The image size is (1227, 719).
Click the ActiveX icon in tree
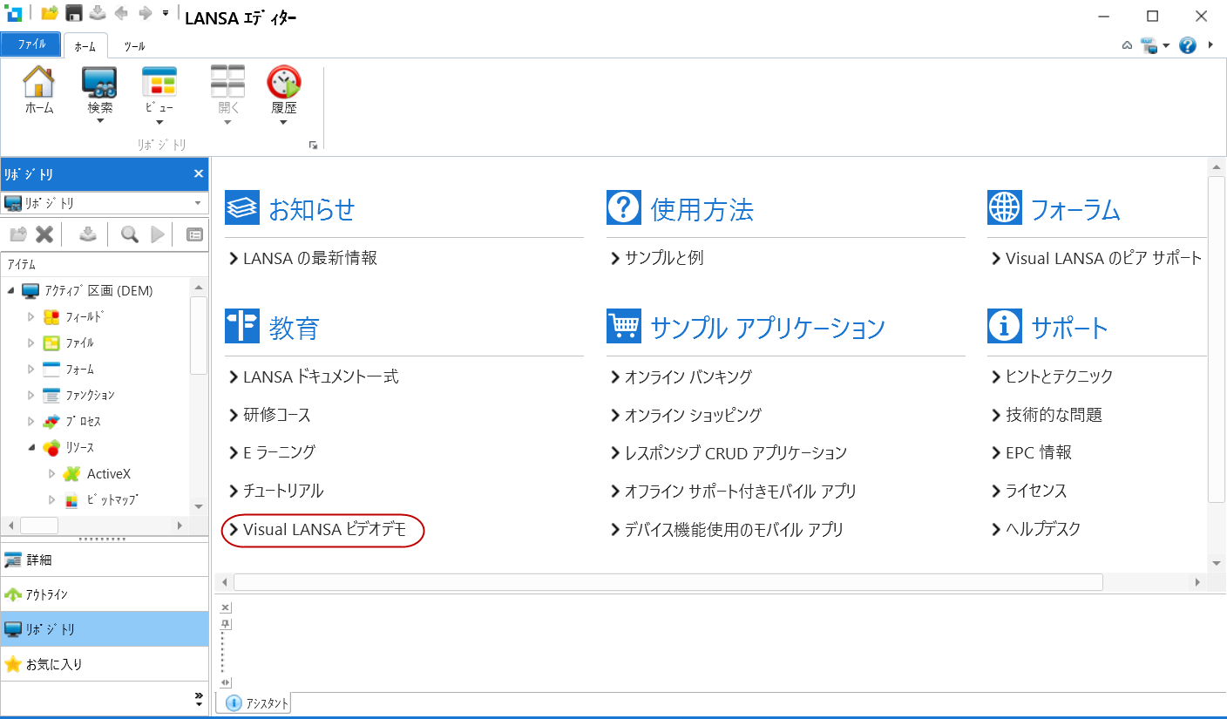tap(71, 474)
